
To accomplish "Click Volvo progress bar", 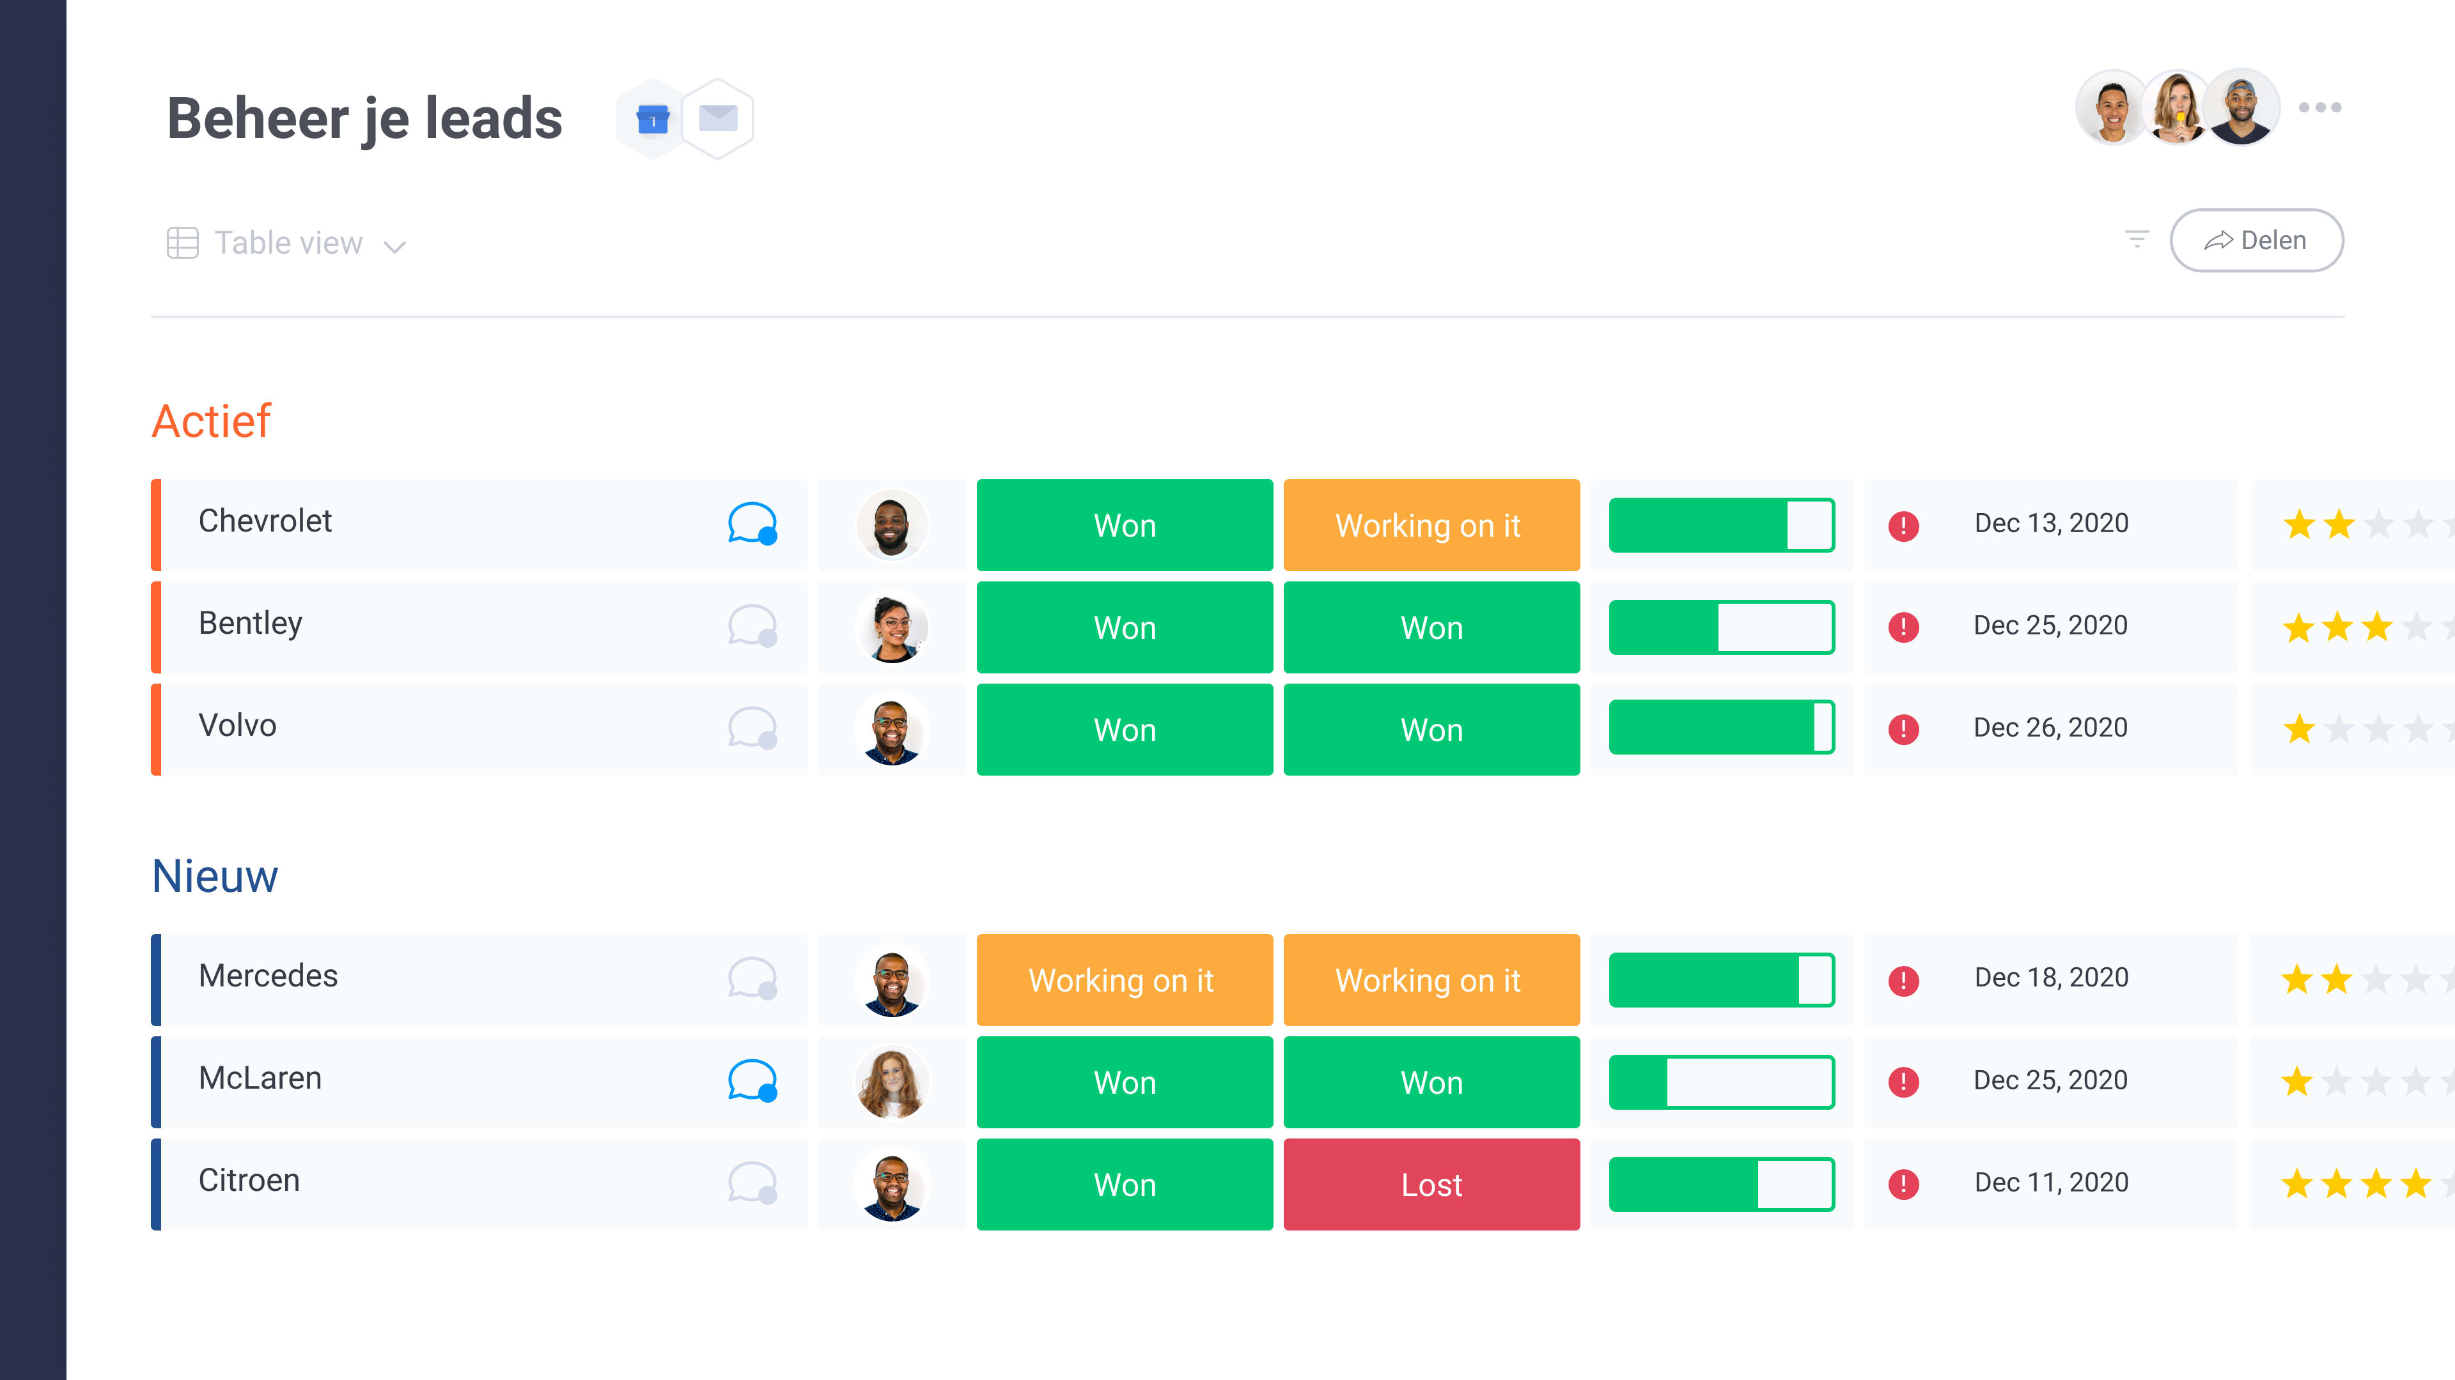I will point(1721,728).
